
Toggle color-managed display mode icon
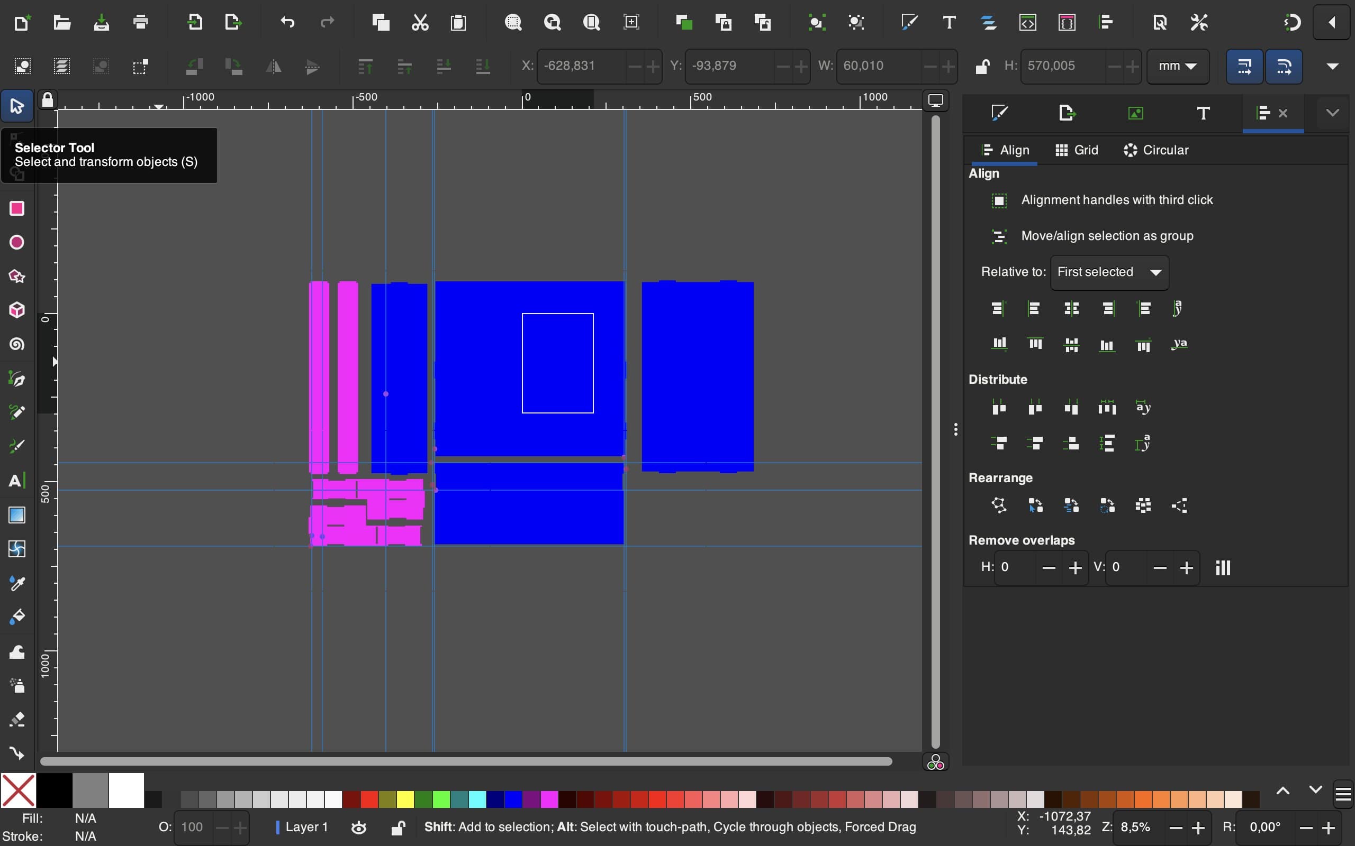936,762
